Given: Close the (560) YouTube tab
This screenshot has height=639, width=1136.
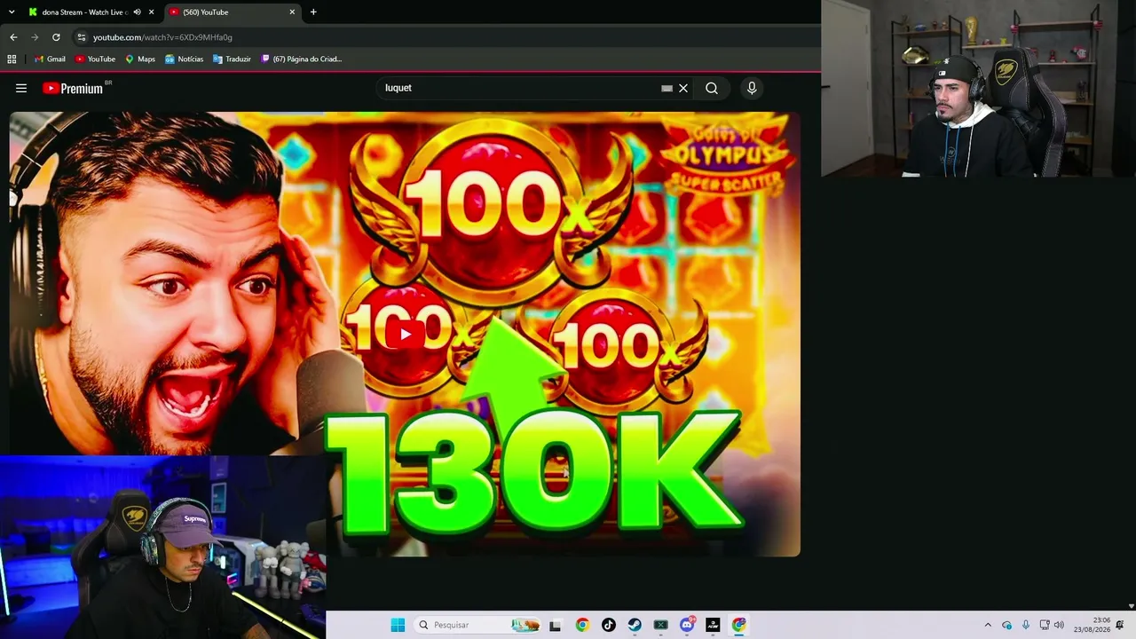Looking at the screenshot, I should (292, 12).
